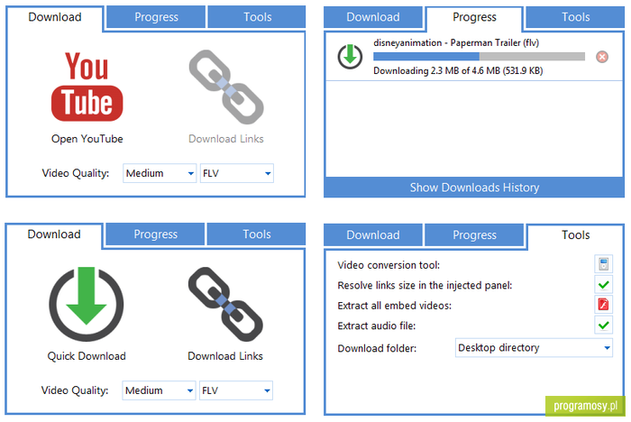
Task: Click the 'Video conversion tool:' label
Action: tap(389, 265)
